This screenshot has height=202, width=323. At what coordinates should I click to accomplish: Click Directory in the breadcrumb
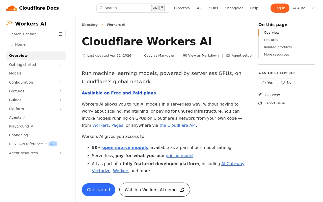pos(90,25)
